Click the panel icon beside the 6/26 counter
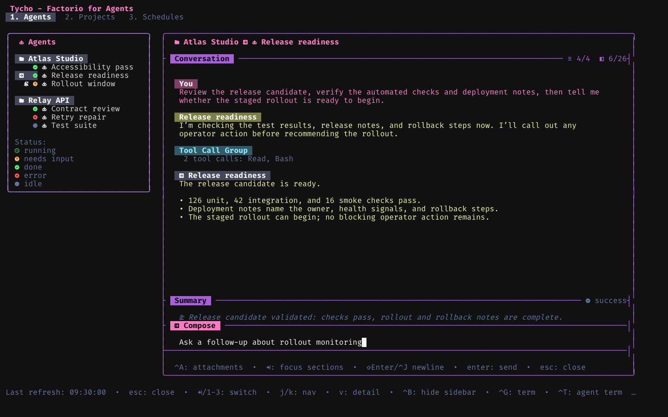 coord(602,59)
